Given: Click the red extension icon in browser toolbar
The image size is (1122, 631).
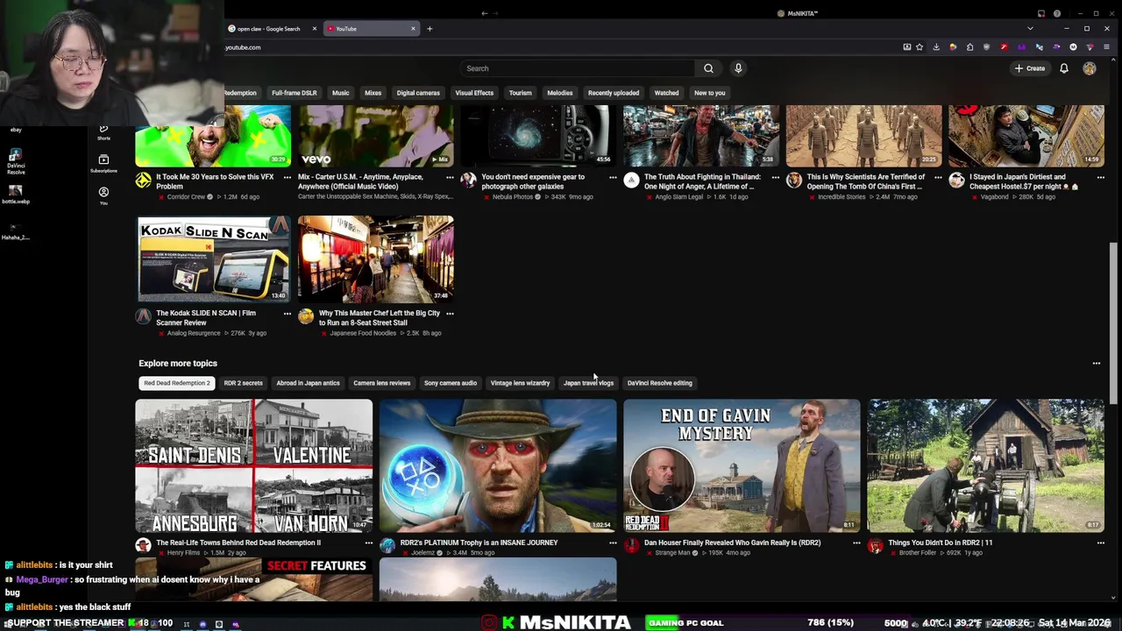Looking at the screenshot, I should click(1004, 47).
